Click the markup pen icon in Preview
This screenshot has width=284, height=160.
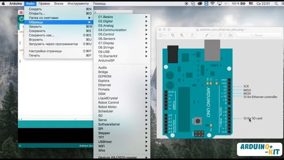206,35
